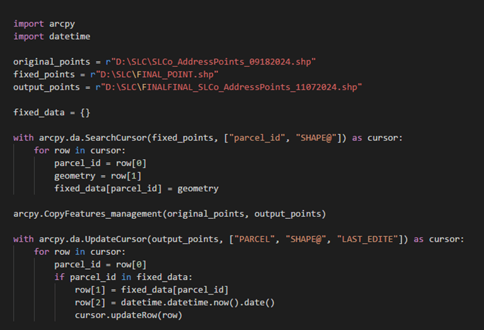Click the FINALFINAL_SLCo_AddressPoints_11072024.shp path string

234,86
